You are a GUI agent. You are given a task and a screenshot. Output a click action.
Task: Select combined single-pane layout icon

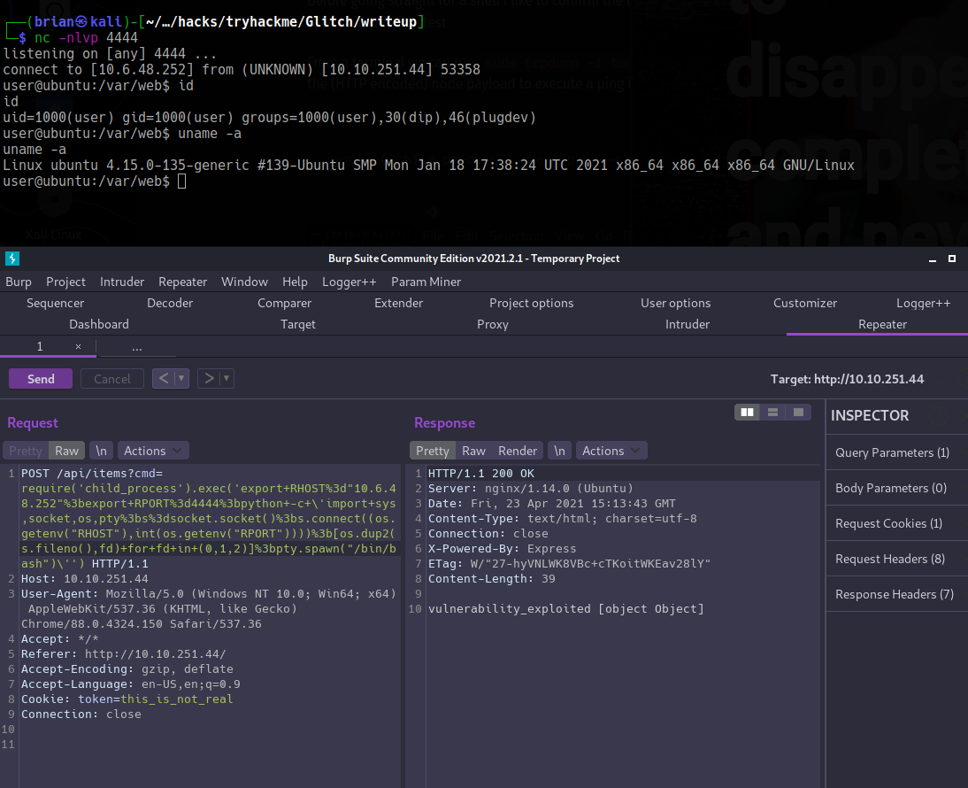798,412
